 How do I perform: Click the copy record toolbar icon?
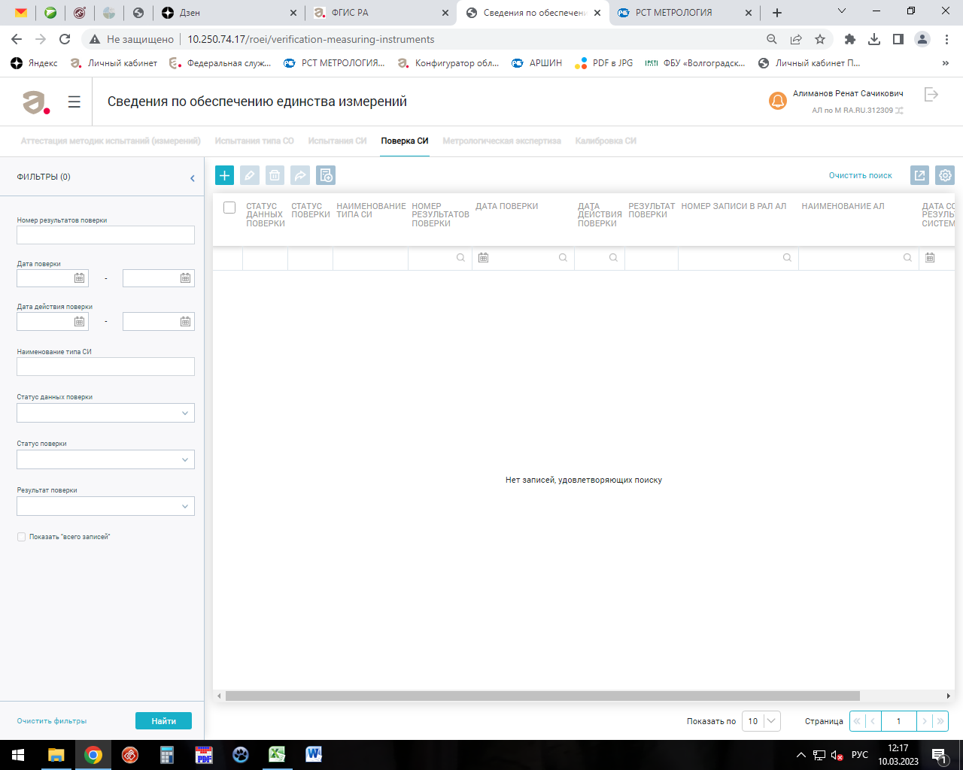pos(326,175)
